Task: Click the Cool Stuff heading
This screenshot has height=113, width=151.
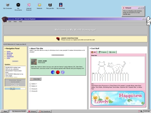Action: [x=95, y=49]
